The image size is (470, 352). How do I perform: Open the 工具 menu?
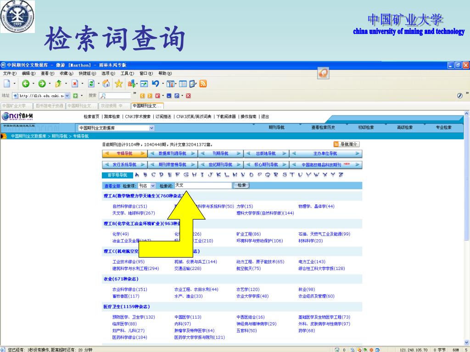tap(127, 73)
